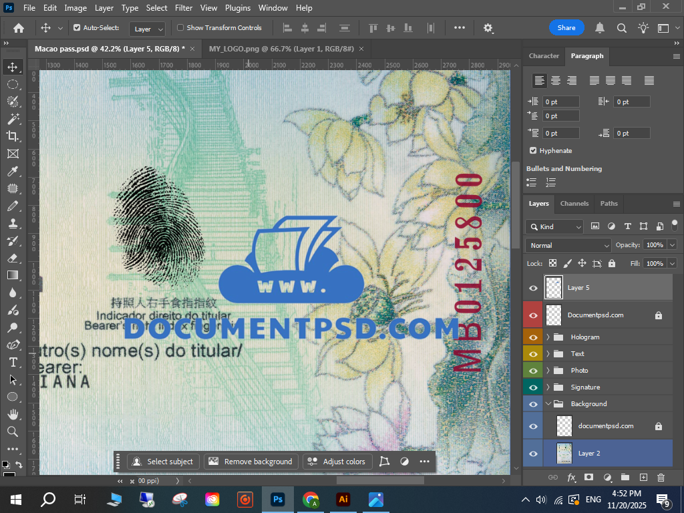Select the Crop tool
Screen dimensions: 684x513
13,136
